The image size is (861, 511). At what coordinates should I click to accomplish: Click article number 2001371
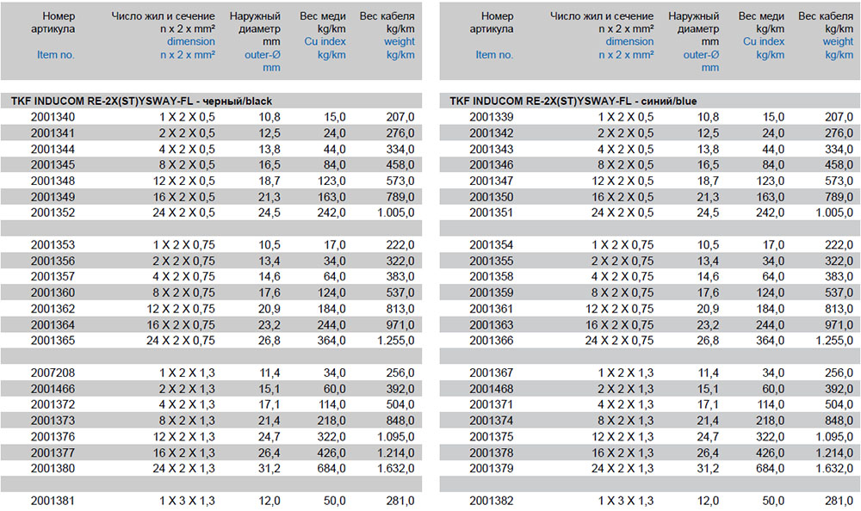click(x=492, y=404)
